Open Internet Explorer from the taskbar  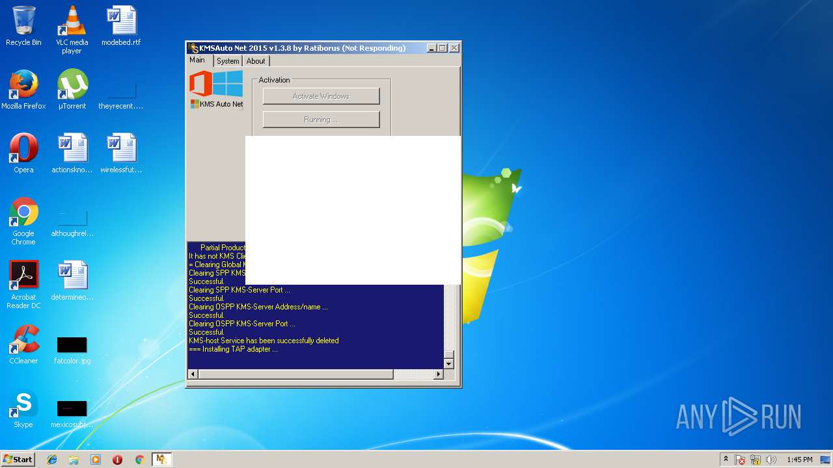click(52, 460)
